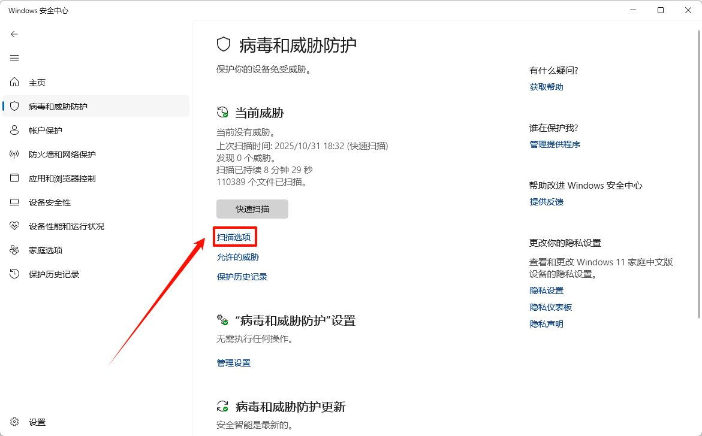Image resolution: width=702 pixels, height=436 pixels.
Task: Click 获取帮助
Action: [546, 86]
